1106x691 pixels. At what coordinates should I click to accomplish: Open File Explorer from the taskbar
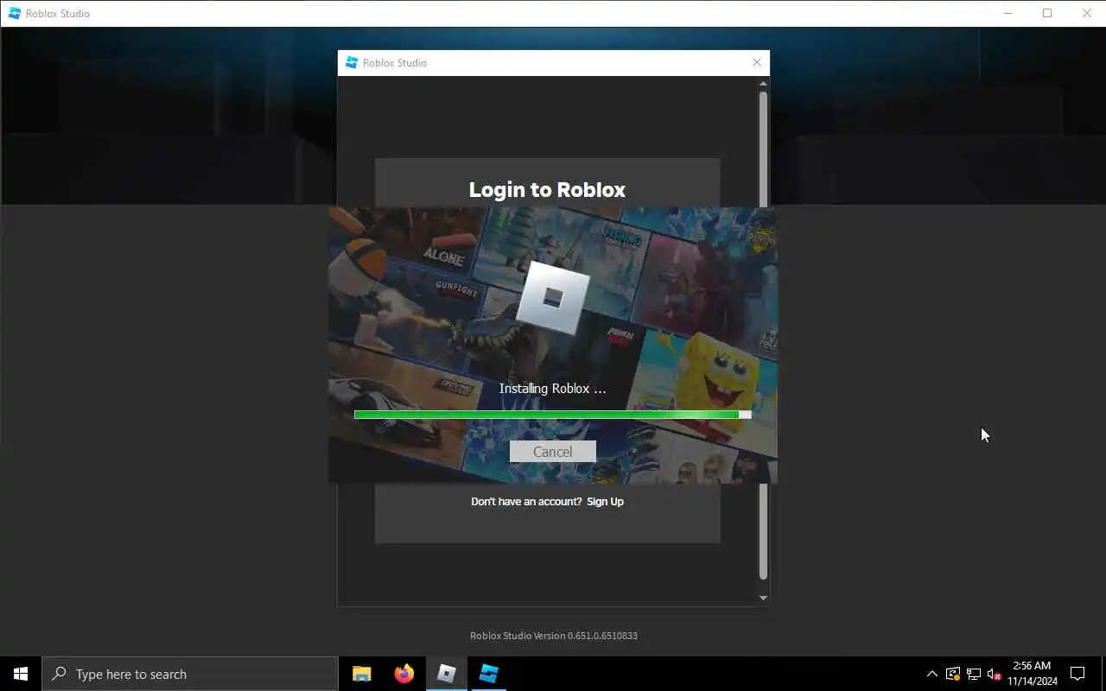tap(362, 674)
